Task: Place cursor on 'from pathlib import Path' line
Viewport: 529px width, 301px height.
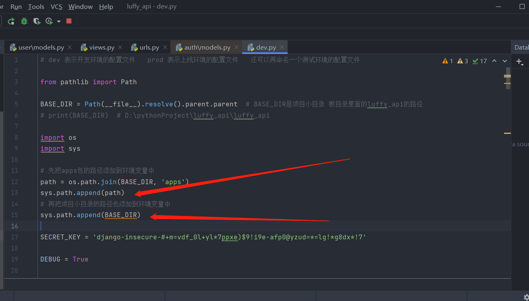Action: click(89, 82)
